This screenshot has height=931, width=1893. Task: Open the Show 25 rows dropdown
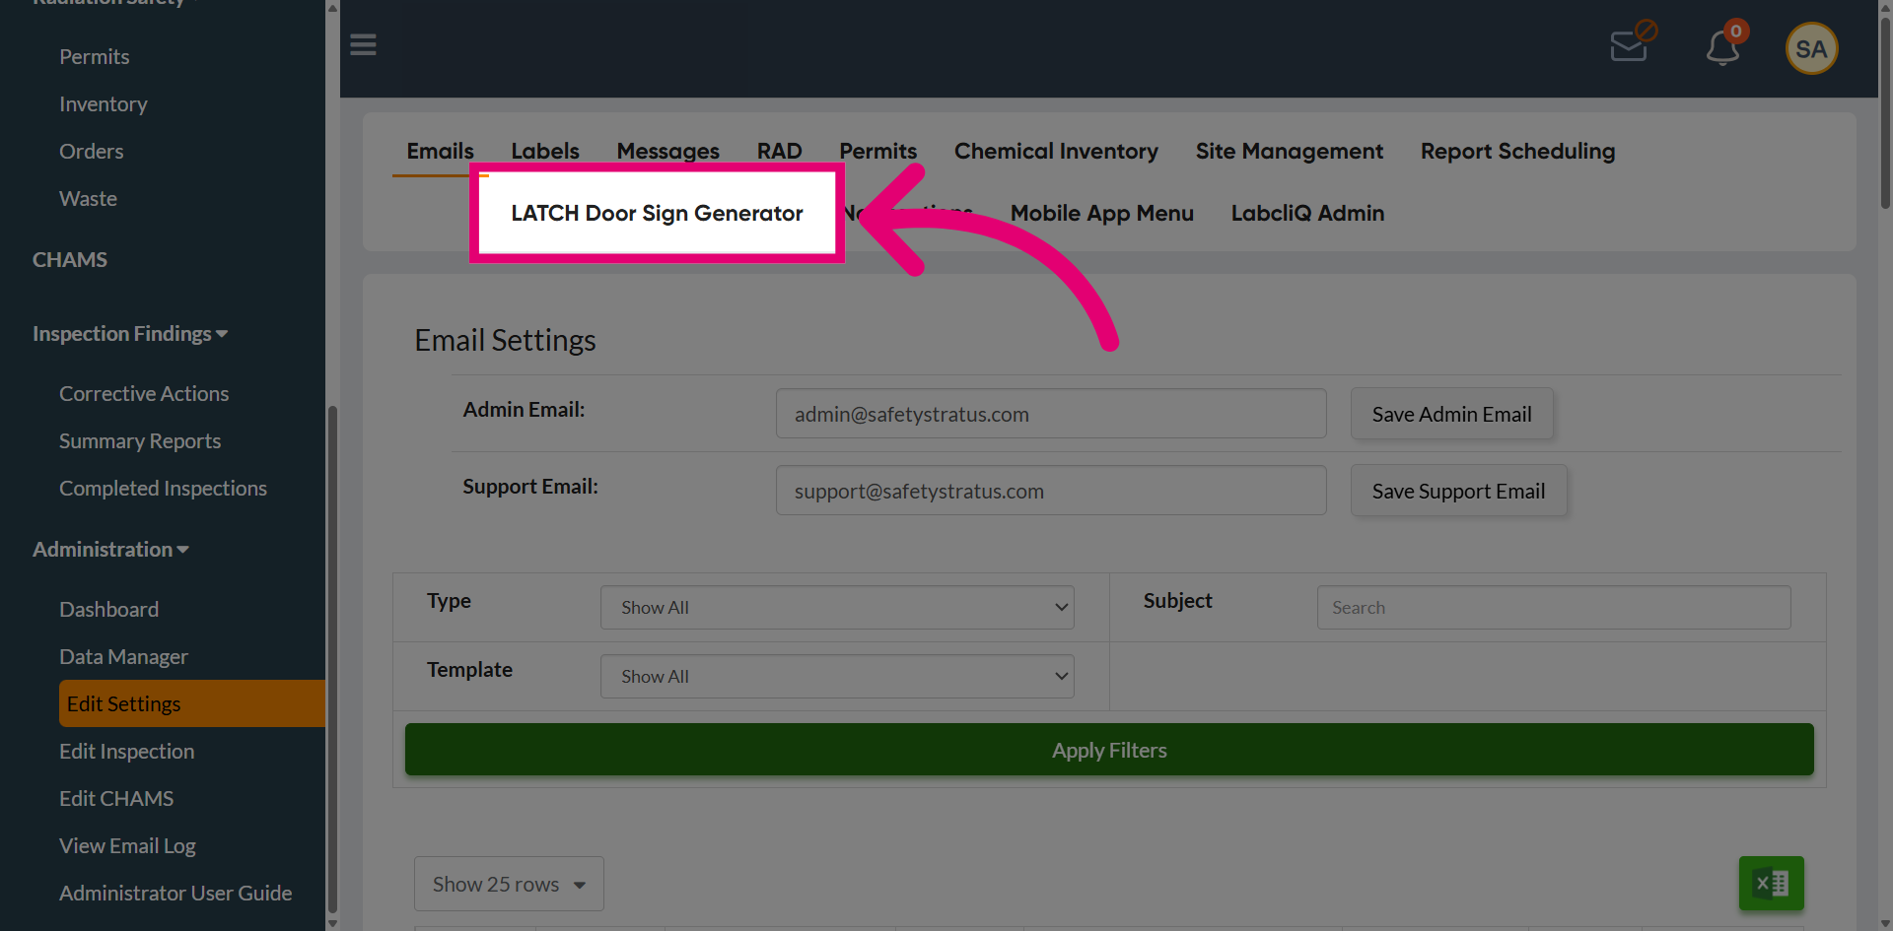509,884
